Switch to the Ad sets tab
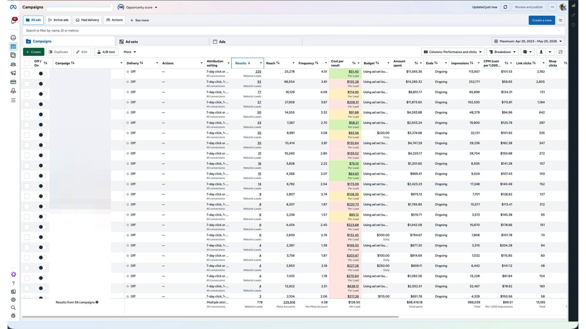This screenshot has height=329, width=586. 163,42
